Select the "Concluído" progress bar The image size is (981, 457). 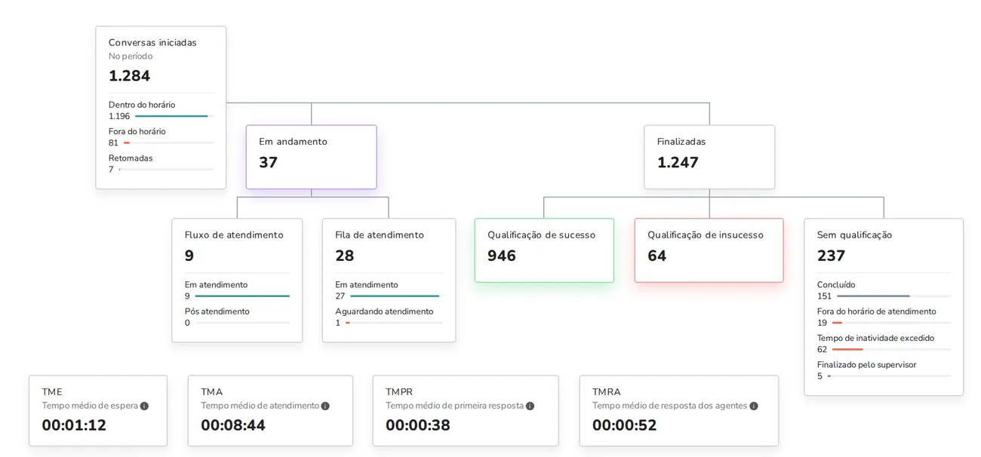coord(893,296)
